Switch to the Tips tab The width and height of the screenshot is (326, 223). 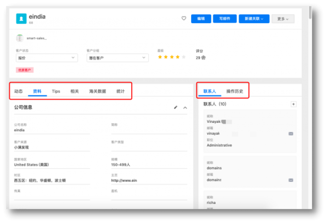point(56,91)
